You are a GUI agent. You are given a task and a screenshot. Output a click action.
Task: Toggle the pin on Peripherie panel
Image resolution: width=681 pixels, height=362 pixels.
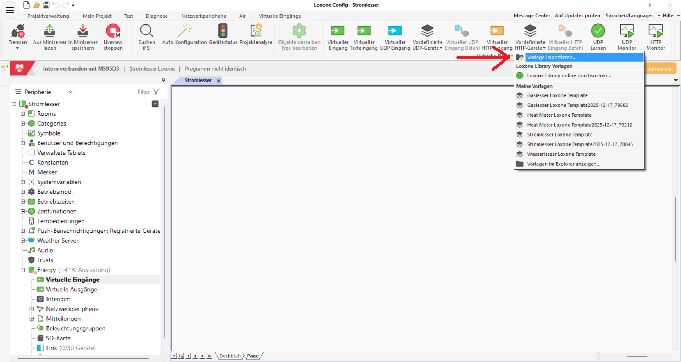[x=163, y=80]
